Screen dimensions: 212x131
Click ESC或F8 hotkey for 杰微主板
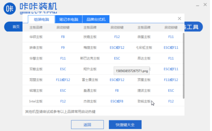[x=117, y=101]
